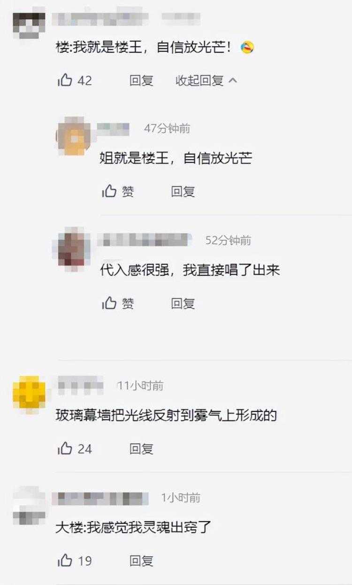Open avatar of 47分钟前 replier

(x=73, y=136)
